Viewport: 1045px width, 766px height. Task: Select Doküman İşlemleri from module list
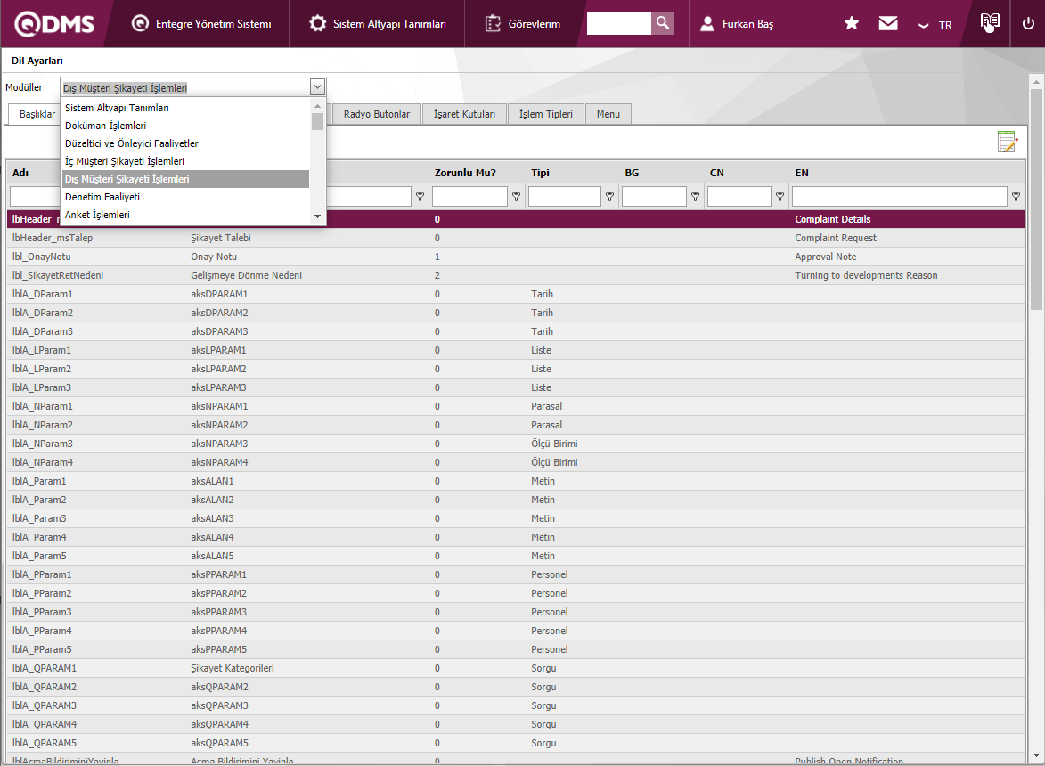(105, 126)
